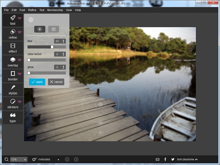The width and height of the screenshot is (220, 165).
Task: Cancel the focal blur adjustment
Action: tap(56, 82)
